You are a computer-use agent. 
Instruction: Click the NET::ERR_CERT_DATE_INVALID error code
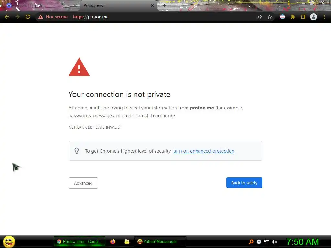pos(94,127)
